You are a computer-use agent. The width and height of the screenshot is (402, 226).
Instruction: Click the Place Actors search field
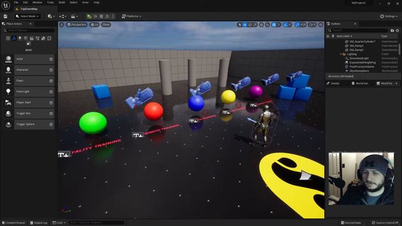[29, 31]
